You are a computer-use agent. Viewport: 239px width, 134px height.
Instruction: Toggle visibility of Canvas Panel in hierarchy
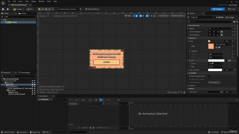pyautogui.click(x=35, y=81)
